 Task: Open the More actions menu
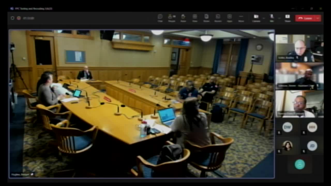coord(241,18)
